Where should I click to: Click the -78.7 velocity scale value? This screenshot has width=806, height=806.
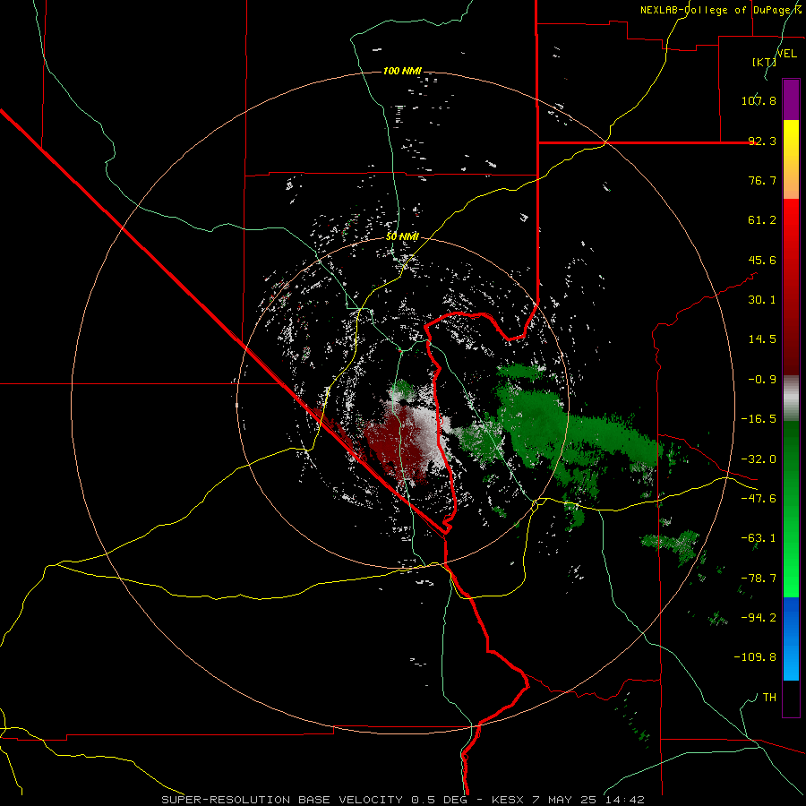click(x=759, y=579)
